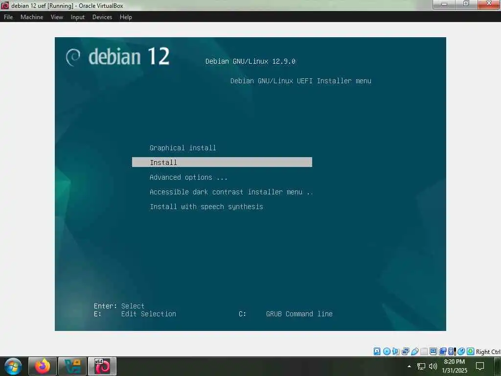Click the Debian GNU/Linux 12.9.0 version text
501x376 pixels.
coord(250,61)
